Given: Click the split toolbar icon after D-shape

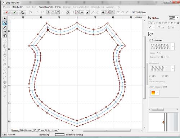Looking at the screenshot, I should pos(82,12).
